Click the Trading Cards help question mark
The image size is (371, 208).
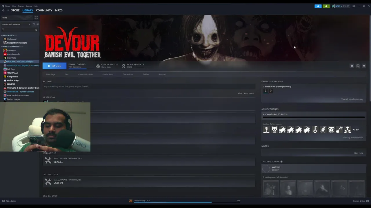(281, 161)
